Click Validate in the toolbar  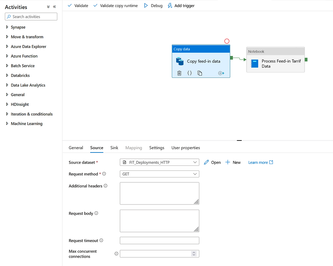click(x=78, y=6)
